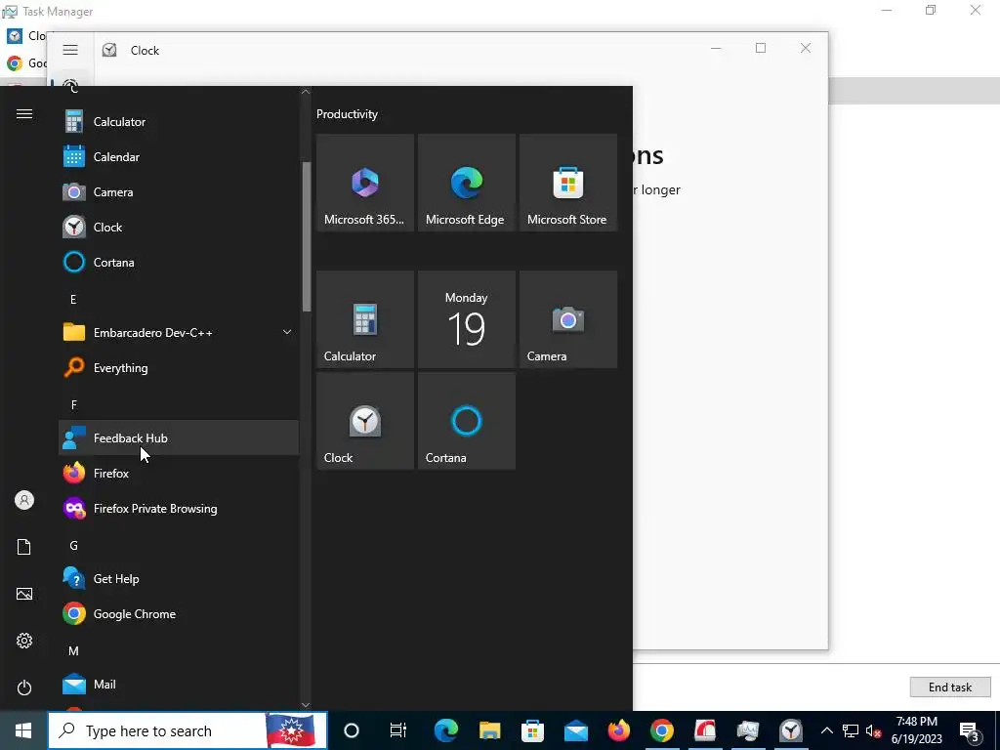Open the Microsoft Store tile
Viewport: 1000px width, 750px height.
pos(568,183)
